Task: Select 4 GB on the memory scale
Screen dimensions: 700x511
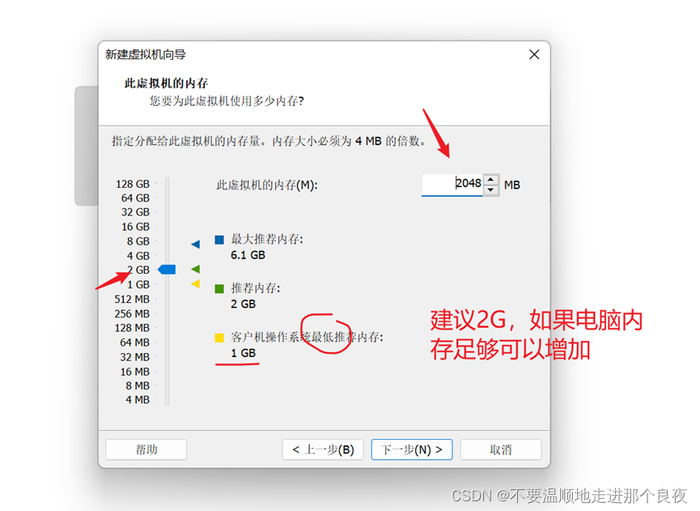Action: tap(138, 256)
